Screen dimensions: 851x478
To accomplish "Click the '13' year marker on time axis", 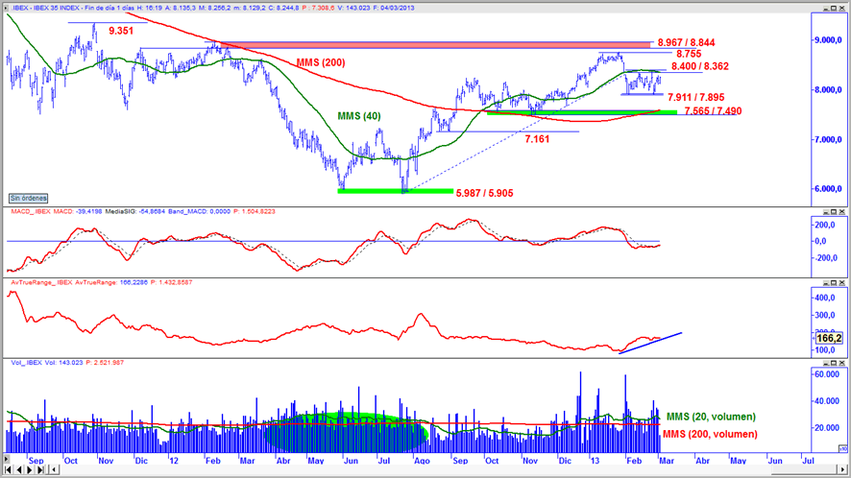I will click(x=595, y=461).
